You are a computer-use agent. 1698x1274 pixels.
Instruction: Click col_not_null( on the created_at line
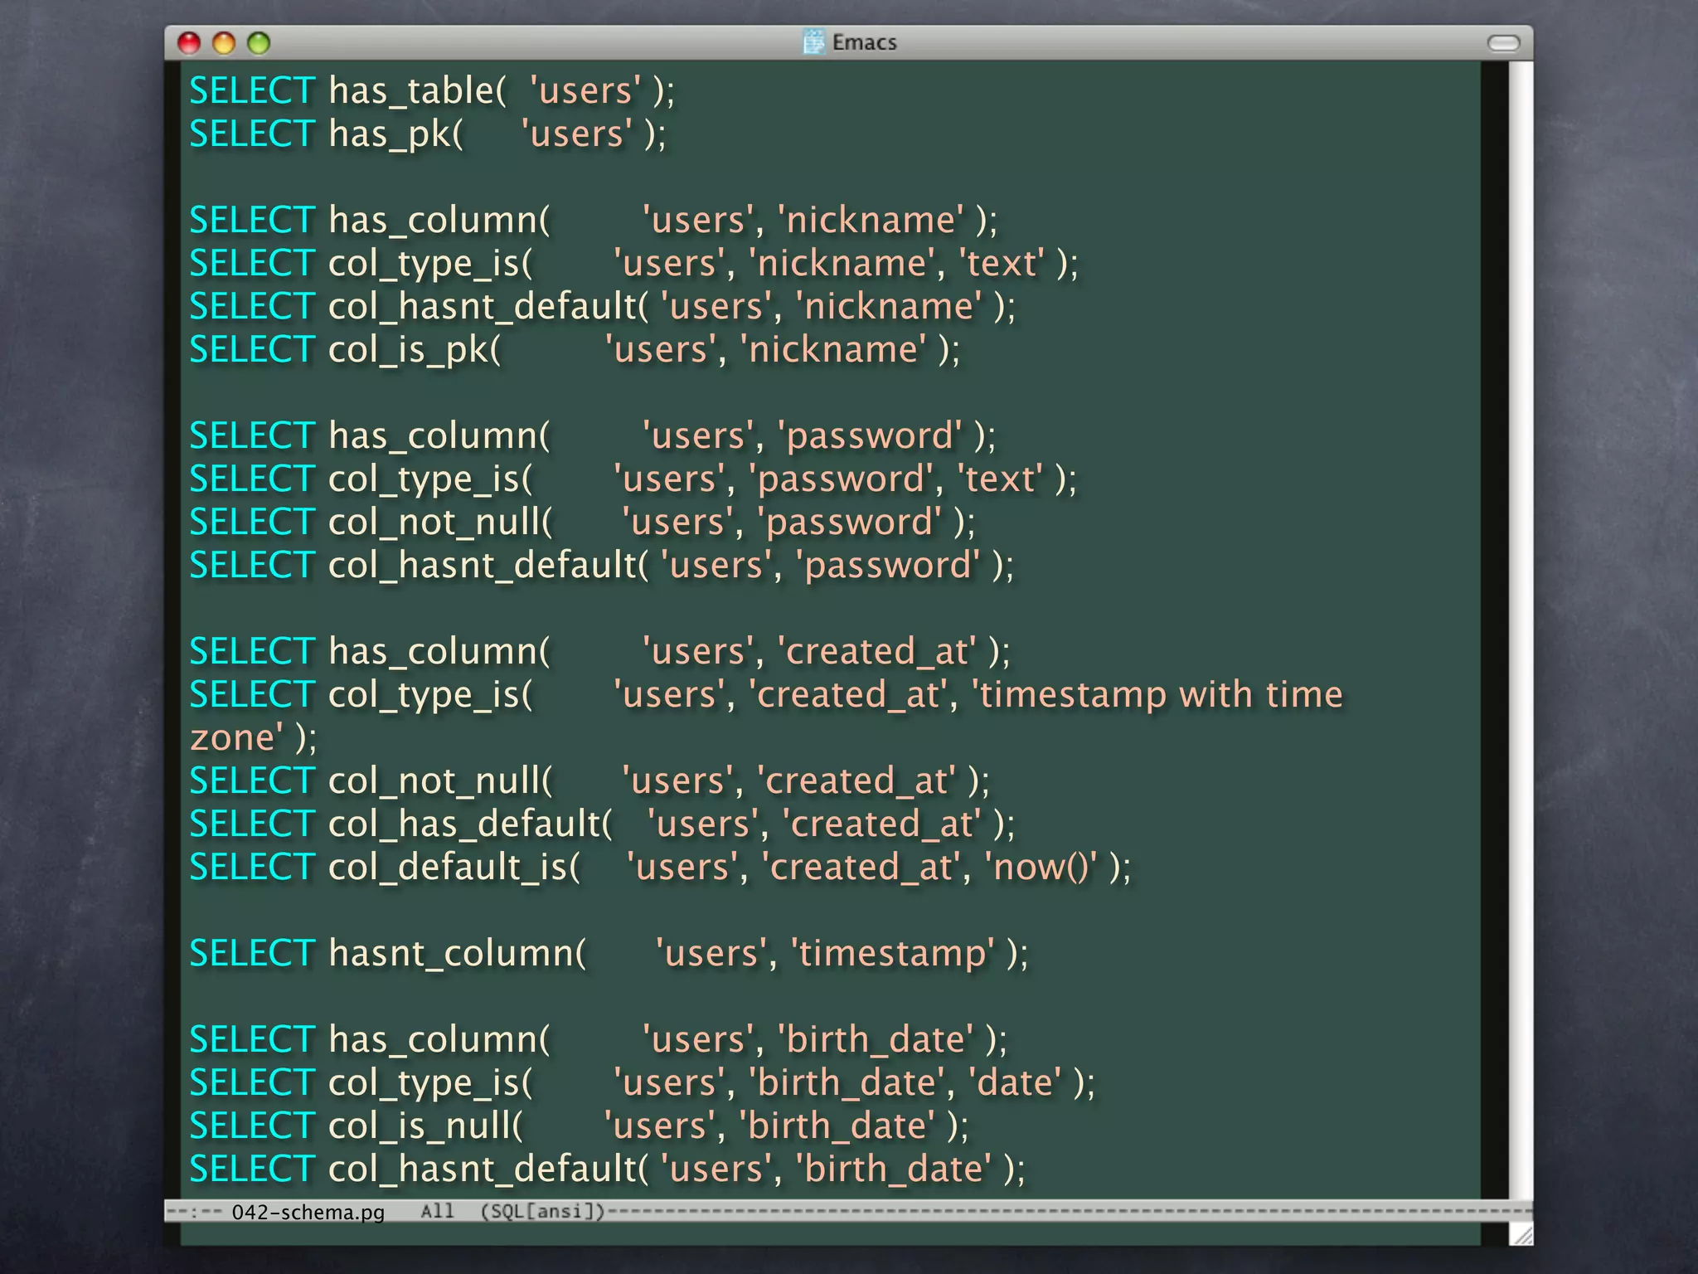coord(440,781)
